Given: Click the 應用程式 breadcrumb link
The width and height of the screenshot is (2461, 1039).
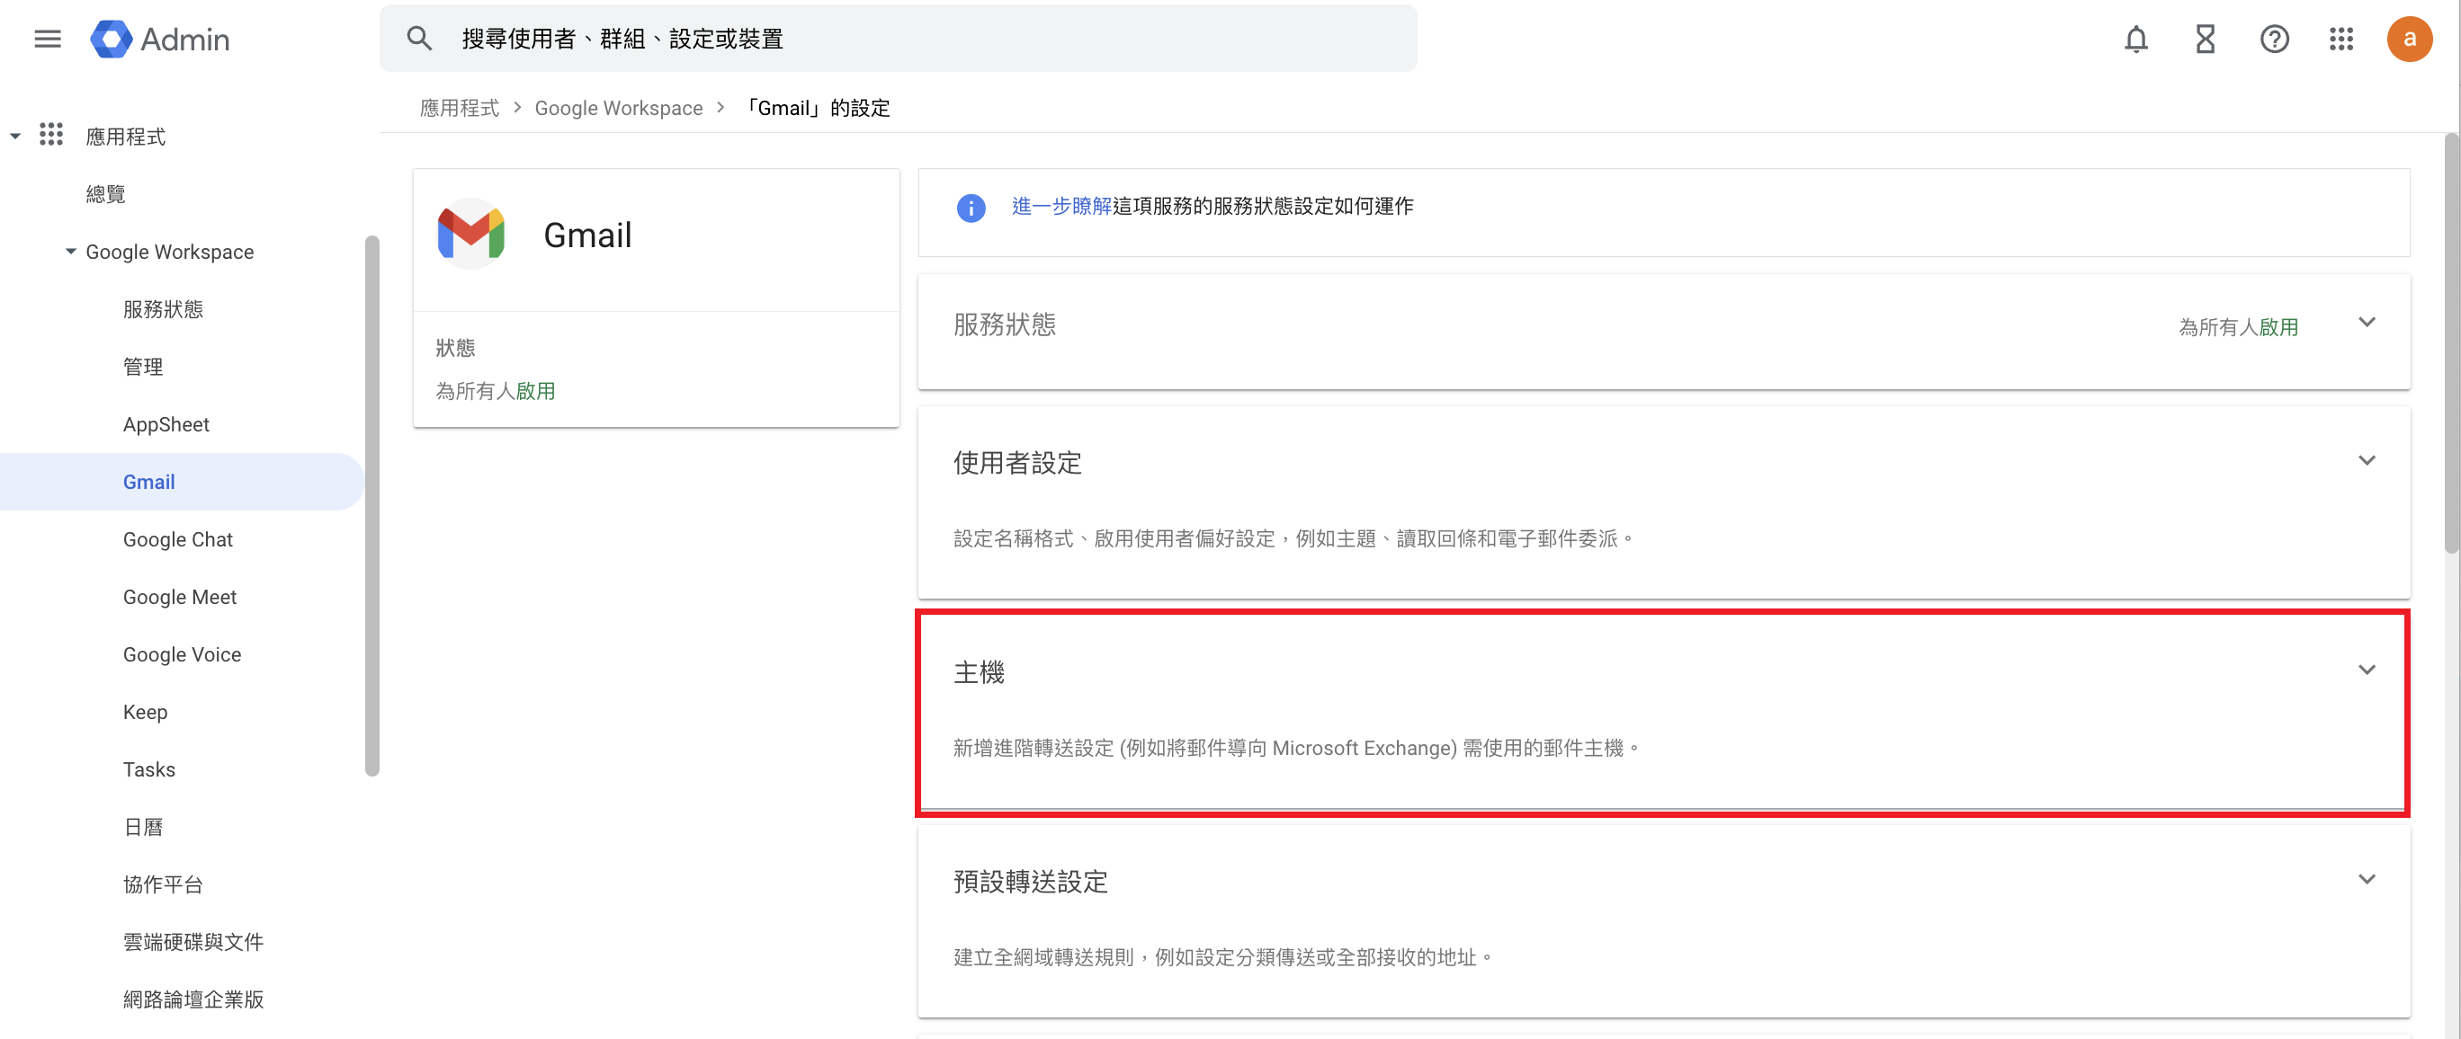Looking at the screenshot, I should click(x=460, y=108).
